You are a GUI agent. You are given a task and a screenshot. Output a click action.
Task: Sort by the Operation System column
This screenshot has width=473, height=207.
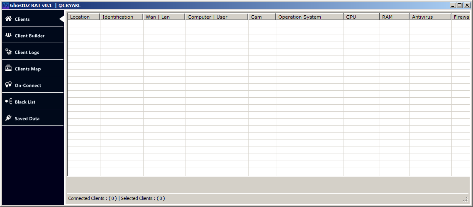(310, 17)
